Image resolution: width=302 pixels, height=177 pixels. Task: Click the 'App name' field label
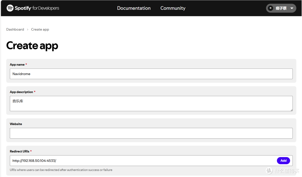(17, 65)
